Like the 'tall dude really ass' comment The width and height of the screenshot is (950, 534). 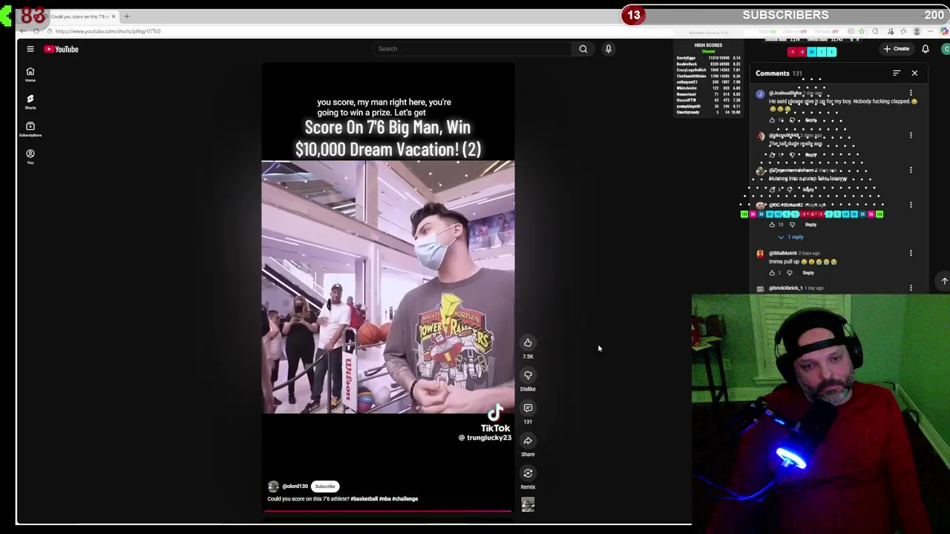point(772,155)
